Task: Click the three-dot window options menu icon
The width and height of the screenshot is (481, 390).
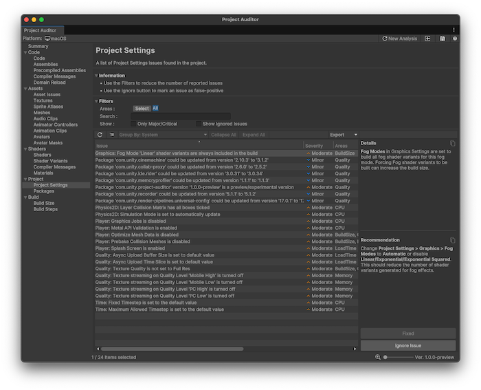Action: click(454, 30)
